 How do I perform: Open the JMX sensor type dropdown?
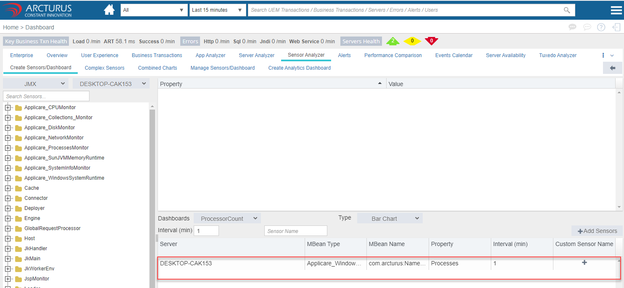click(35, 84)
